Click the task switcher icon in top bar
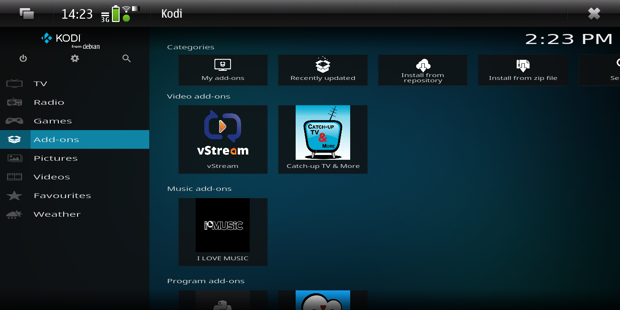This screenshot has width=620, height=310. click(27, 13)
